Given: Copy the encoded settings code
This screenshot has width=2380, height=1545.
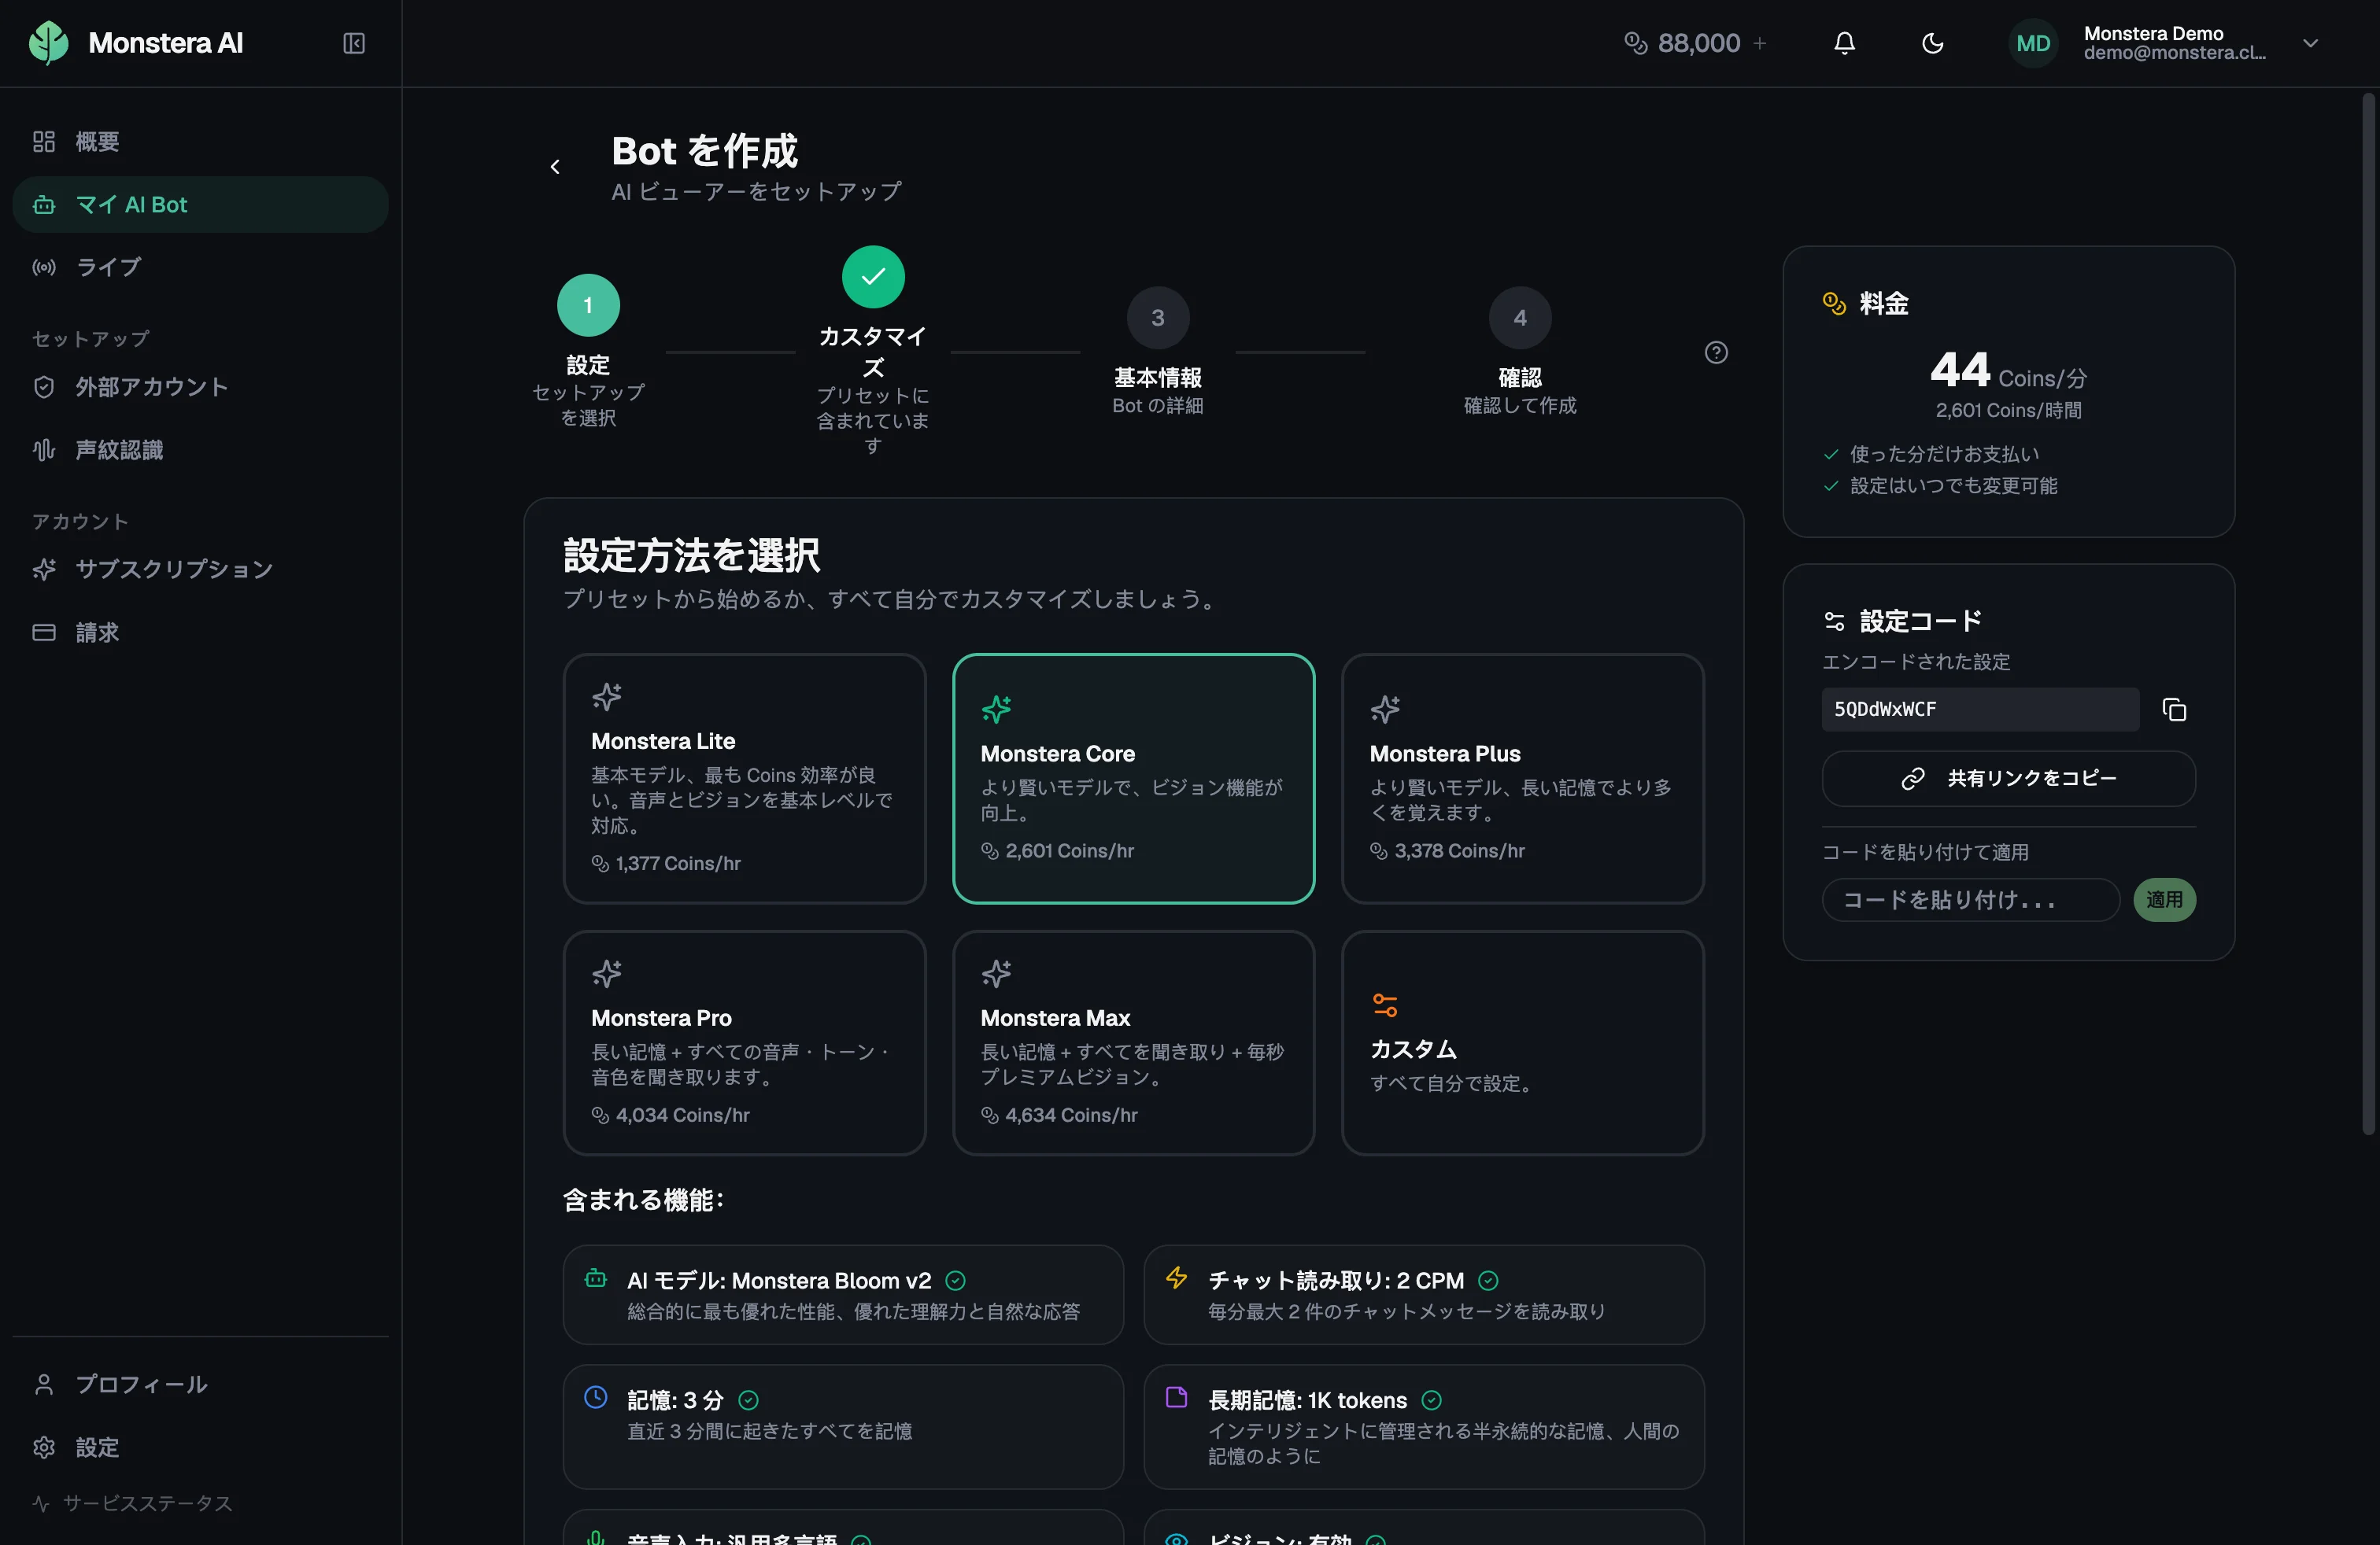Looking at the screenshot, I should click(x=2174, y=710).
